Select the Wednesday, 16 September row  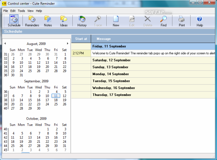(143, 88)
